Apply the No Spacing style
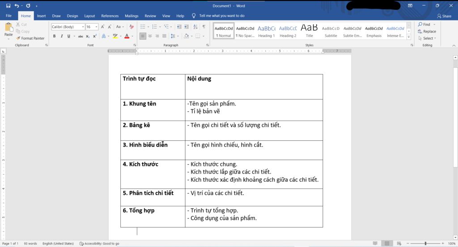This screenshot has height=247, width=458. (x=245, y=31)
